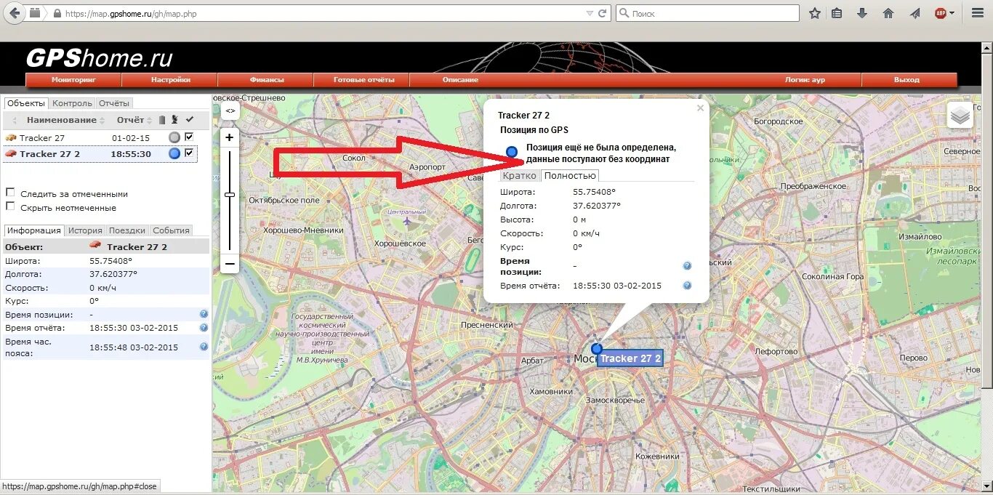Sort by the Отчёт column arrows
The height and width of the screenshot is (495, 993).
[150, 120]
